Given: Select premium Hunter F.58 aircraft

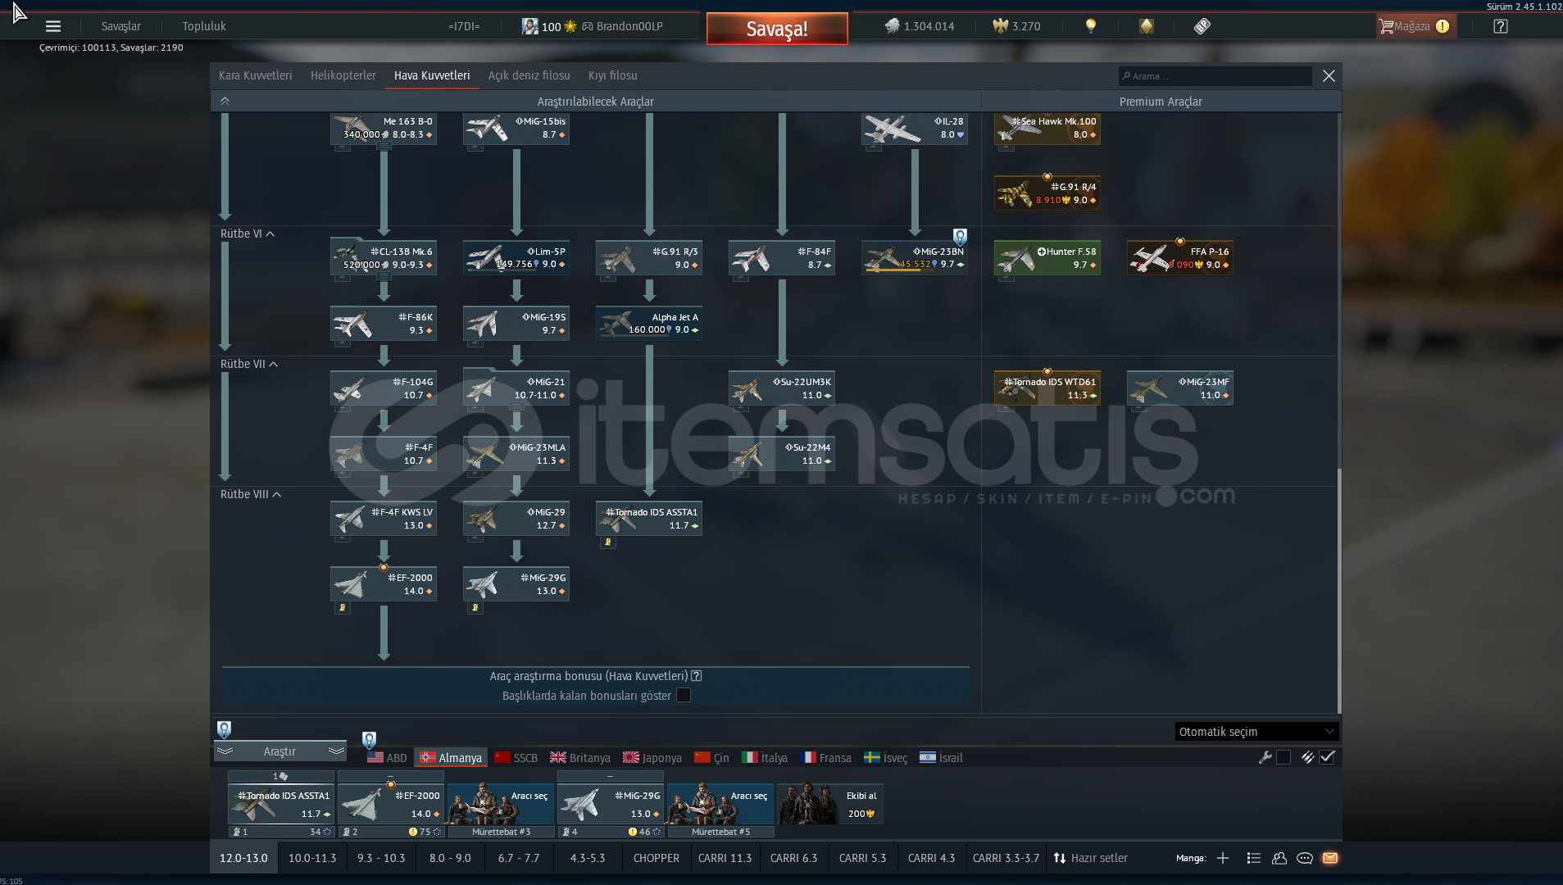Looking at the screenshot, I should coord(1047,258).
